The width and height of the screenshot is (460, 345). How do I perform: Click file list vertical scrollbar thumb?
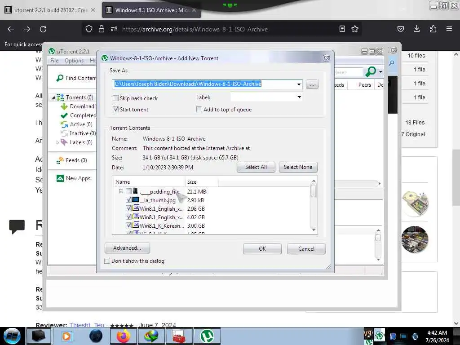313,190
